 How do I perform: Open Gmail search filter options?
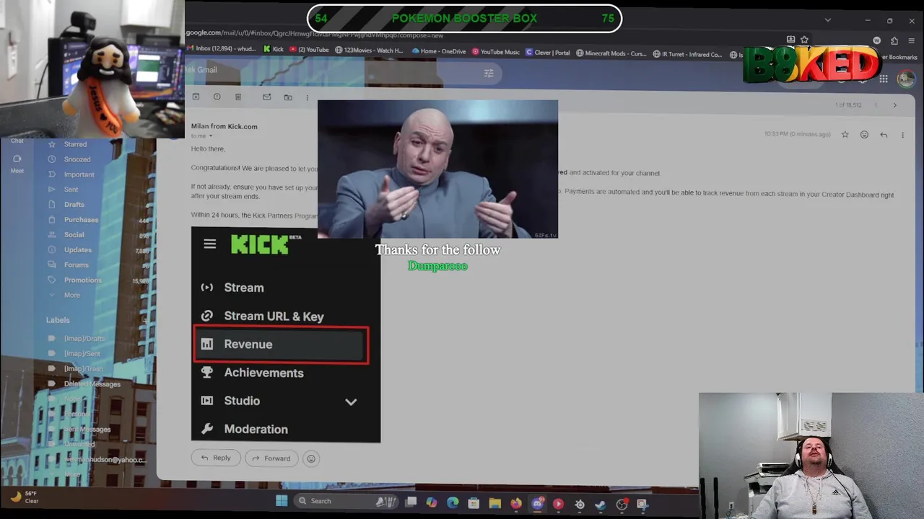coord(489,73)
